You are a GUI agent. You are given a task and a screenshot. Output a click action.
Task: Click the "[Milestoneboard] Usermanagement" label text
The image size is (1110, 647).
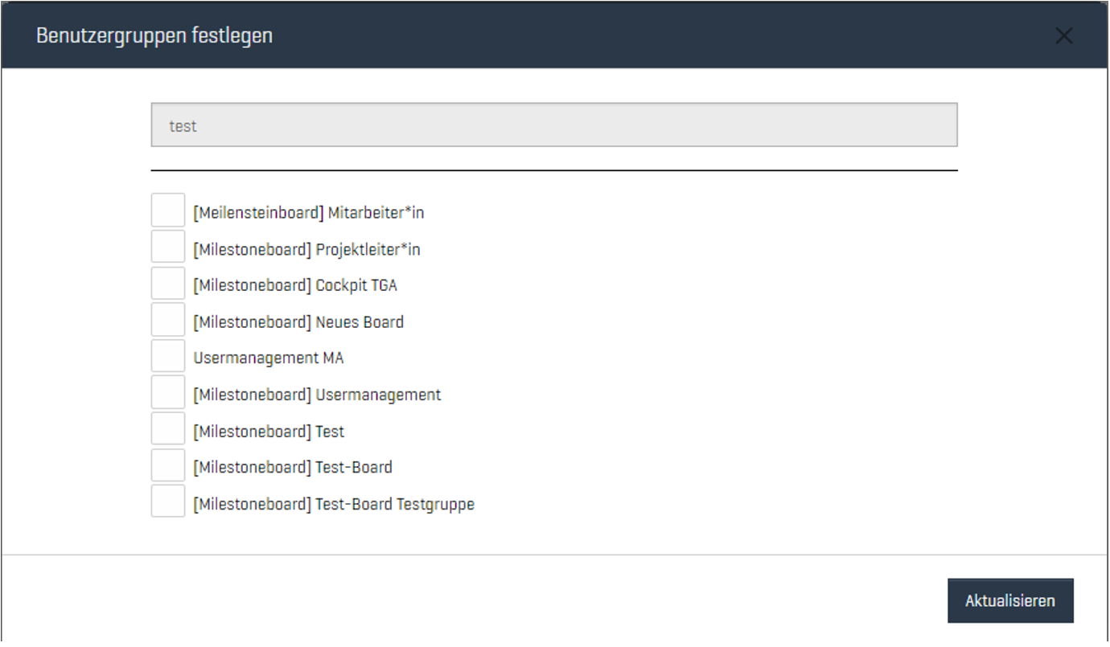317,395
